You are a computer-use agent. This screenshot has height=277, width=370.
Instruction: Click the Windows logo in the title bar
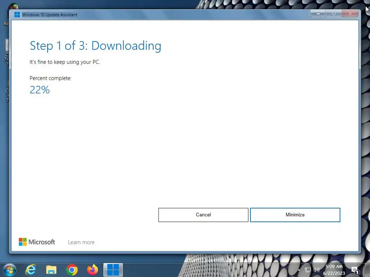click(17, 14)
